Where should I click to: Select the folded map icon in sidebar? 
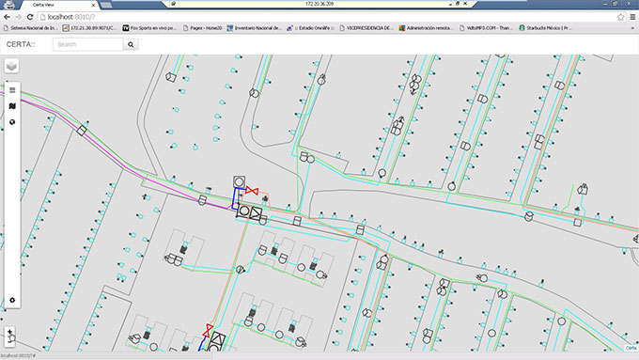click(x=12, y=106)
